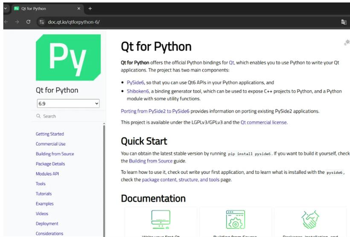
Task: Follow the PySide6 bullet link
Action: tap(135, 82)
